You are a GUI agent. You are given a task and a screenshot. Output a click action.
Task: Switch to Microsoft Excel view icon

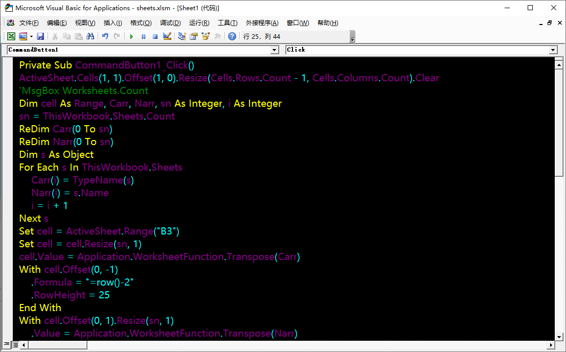point(11,36)
